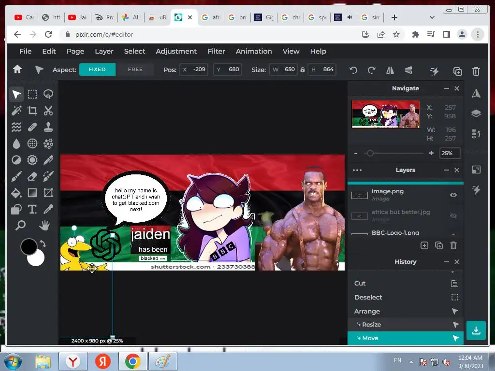Delete layer using top toolbar trash icon
This screenshot has height=371, width=495.
476,71
